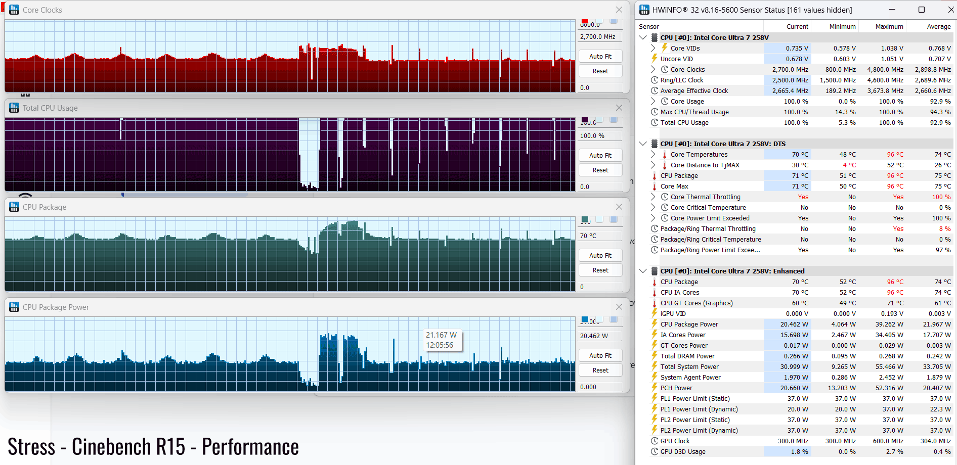Click the thermometer icon beside CPU IA Cores
Viewport: 957px width, 465px height.
(x=655, y=292)
